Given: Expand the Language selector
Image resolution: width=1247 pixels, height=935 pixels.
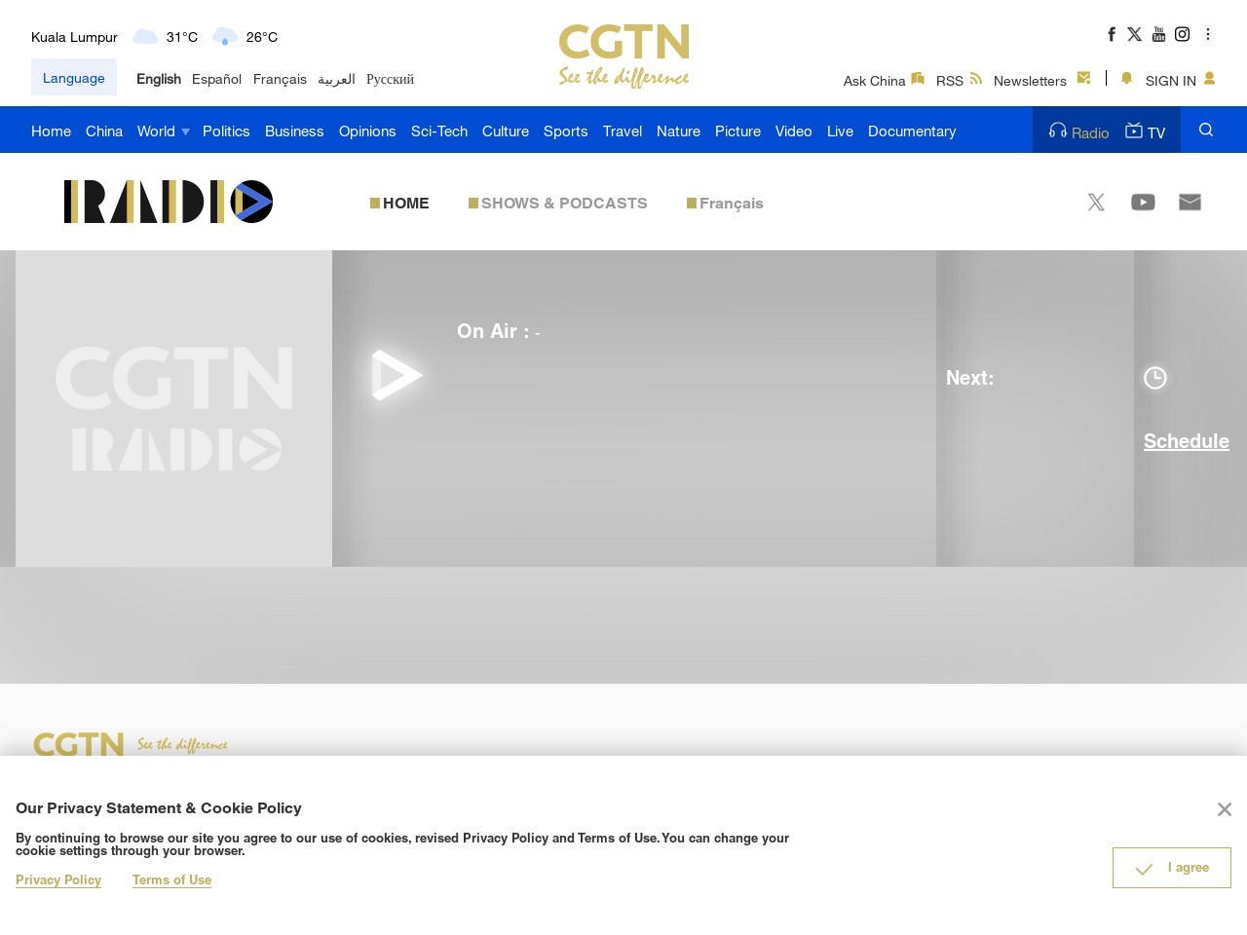Looking at the screenshot, I should point(74,78).
